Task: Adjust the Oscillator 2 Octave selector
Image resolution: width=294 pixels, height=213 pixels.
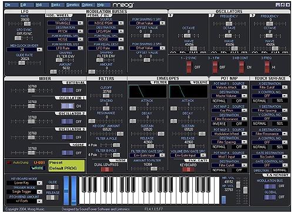Action: pos(229,36)
